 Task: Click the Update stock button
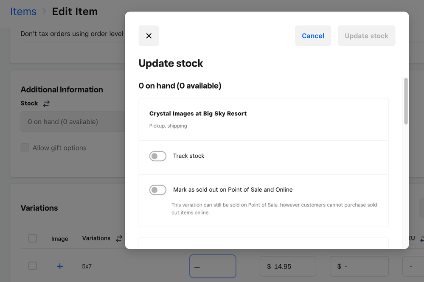point(366,36)
